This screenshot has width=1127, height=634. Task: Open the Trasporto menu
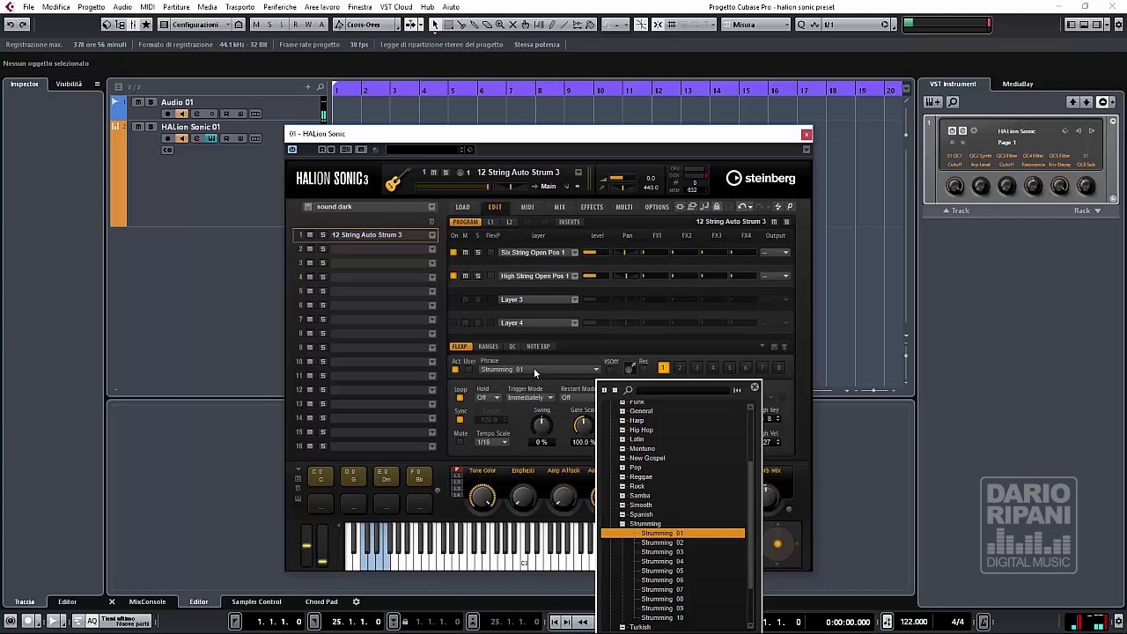coord(240,7)
